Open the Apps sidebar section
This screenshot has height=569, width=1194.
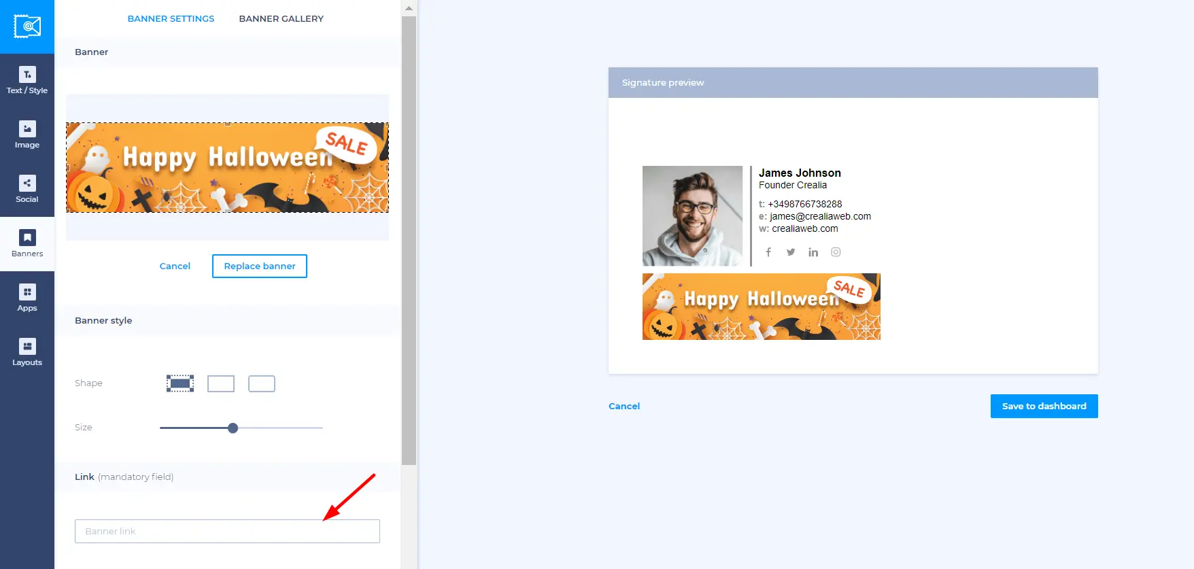(27, 298)
